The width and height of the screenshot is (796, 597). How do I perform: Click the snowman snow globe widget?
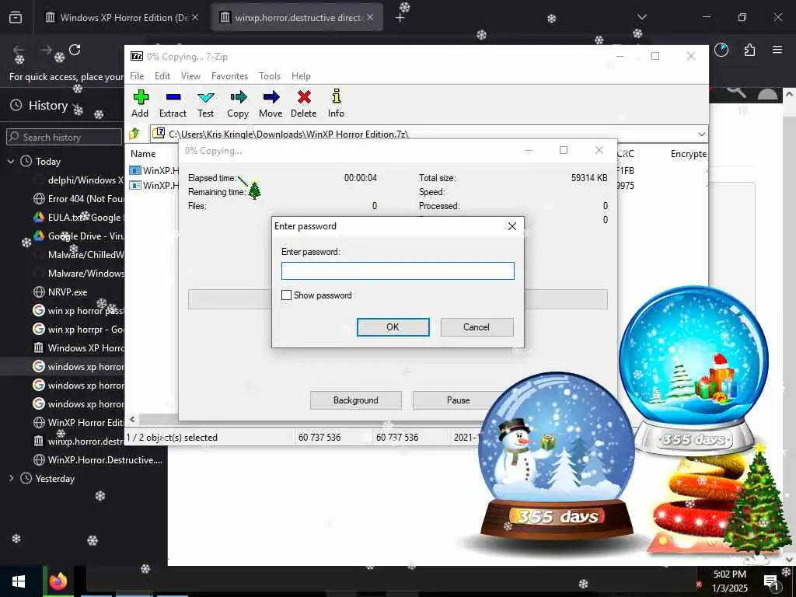tap(557, 457)
